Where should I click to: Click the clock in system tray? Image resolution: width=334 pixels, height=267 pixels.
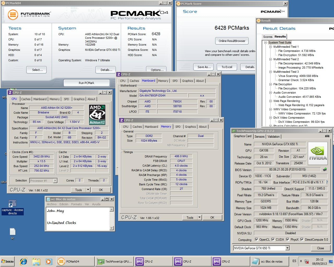pyautogui.click(x=319, y=261)
